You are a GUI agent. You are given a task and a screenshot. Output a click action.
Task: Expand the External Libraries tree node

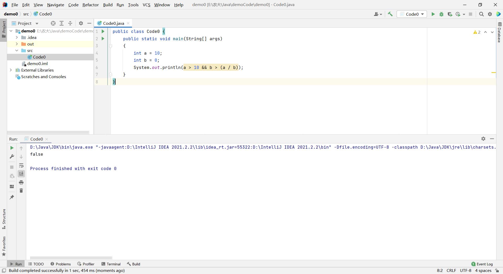click(11, 70)
